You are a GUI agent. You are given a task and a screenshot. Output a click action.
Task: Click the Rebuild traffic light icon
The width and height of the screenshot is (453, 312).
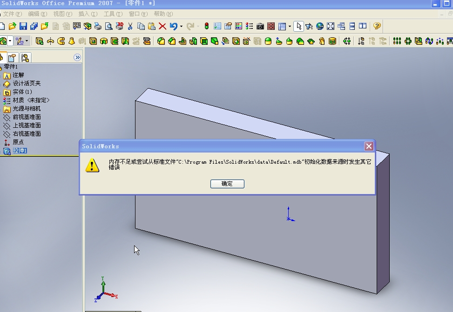pyautogui.click(x=207, y=26)
